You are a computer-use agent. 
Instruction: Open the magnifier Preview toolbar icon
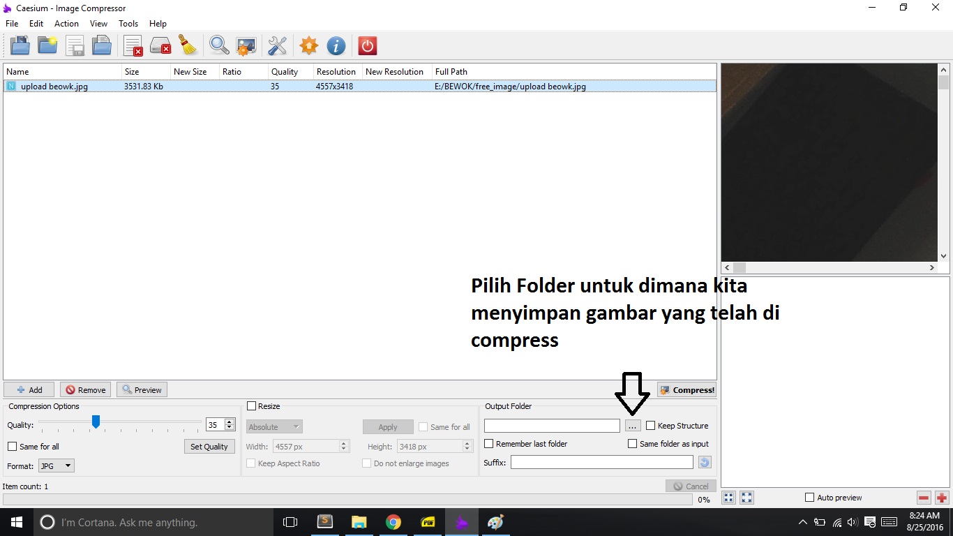tap(219, 45)
